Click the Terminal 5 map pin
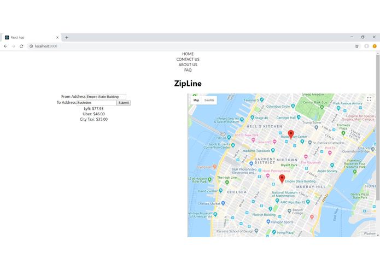This screenshot has width=380, height=270. (x=262, y=99)
